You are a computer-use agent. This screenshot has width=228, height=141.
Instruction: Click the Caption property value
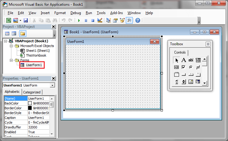click(x=38, y=118)
